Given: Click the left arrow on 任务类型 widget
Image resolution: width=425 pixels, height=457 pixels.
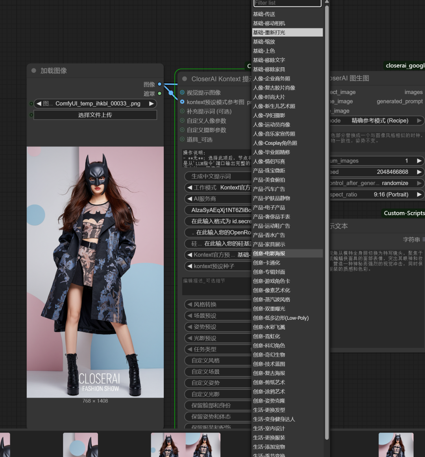Looking at the screenshot, I should coord(190,349).
